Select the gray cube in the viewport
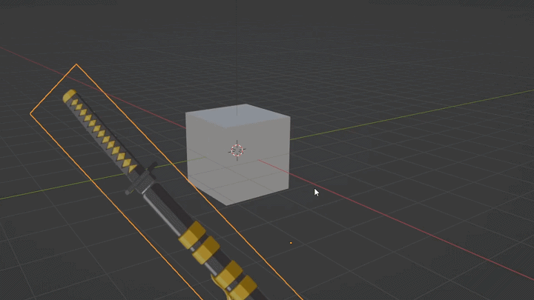534x300 pixels. tap(238, 155)
